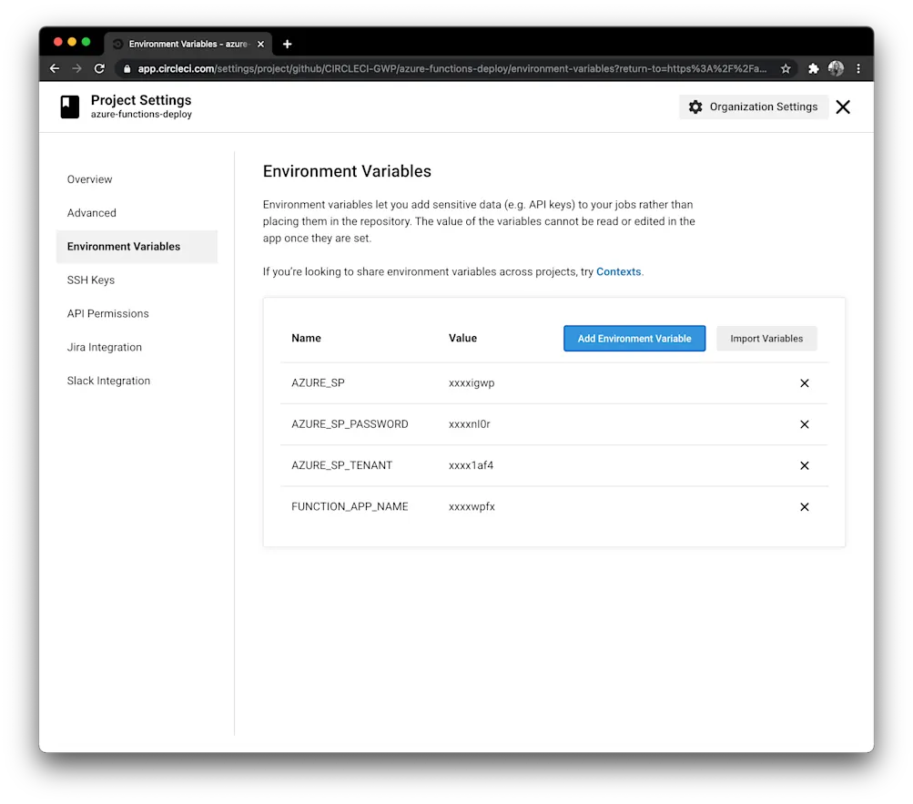The image size is (913, 804).
Task: Click the bookmark star in the address bar
Action: pyautogui.click(x=786, y=68)
